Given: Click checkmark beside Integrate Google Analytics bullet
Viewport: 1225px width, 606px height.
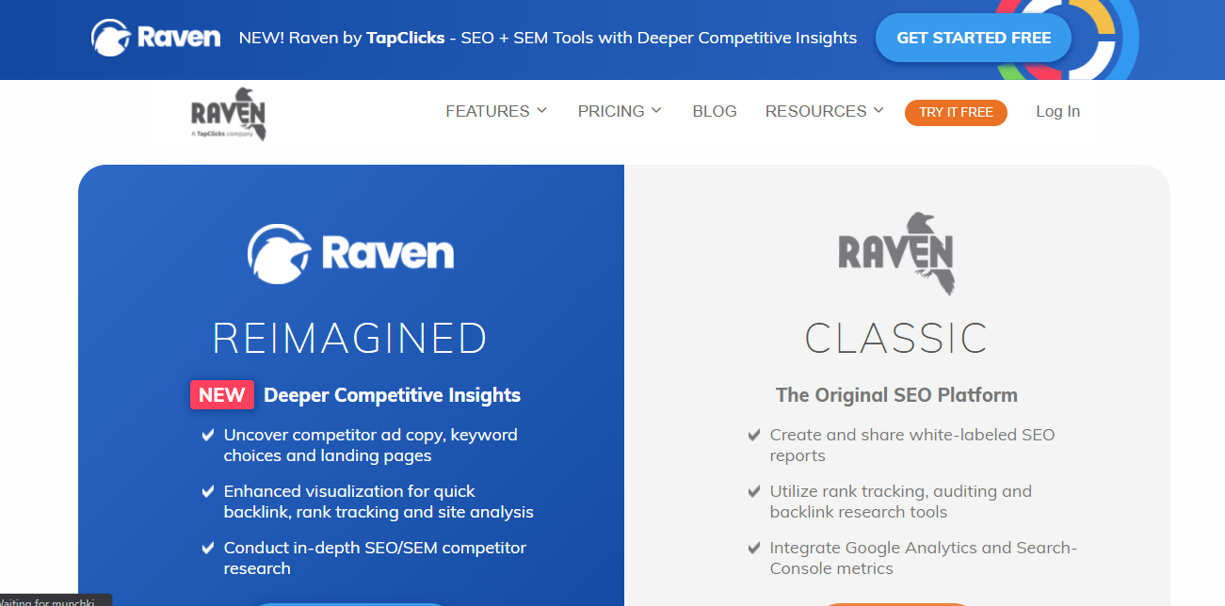Looking at the screenshot, I should pos(753,548).
